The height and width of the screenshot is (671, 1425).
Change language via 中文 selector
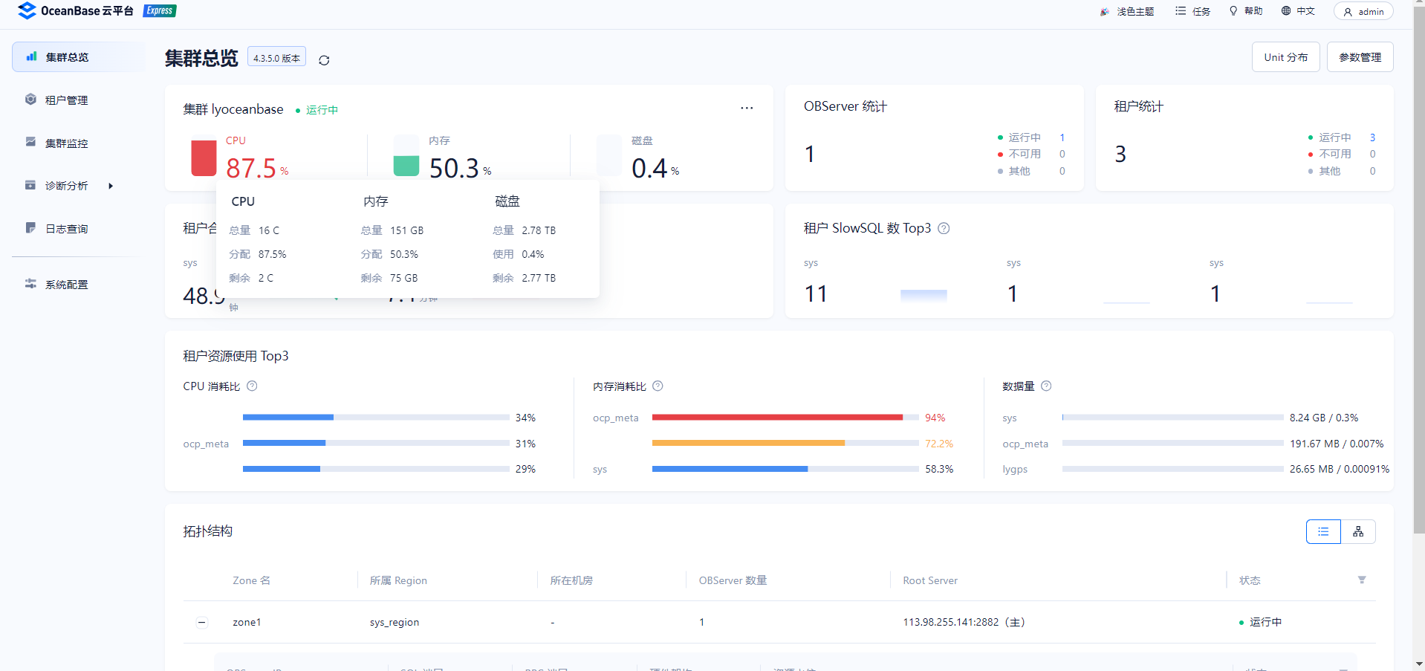(x=1298, y=11)
